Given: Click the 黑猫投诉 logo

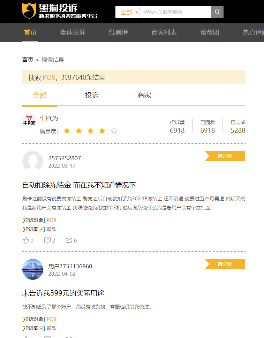Looking at the screenshot, I should point(60,11).
